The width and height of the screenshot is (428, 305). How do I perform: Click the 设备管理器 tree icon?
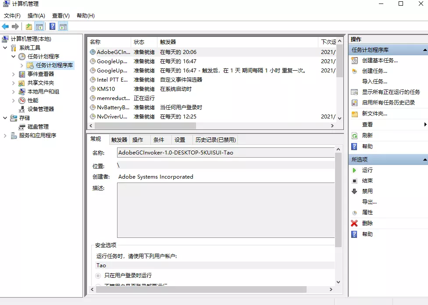click(x=22, y=109)
